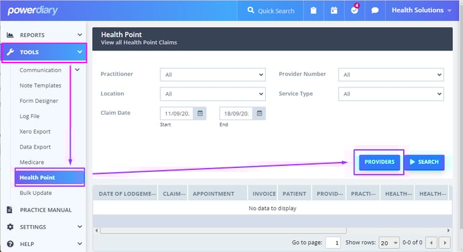Click the Reports chart icon
Screen dimensions: 463x252
10,35
